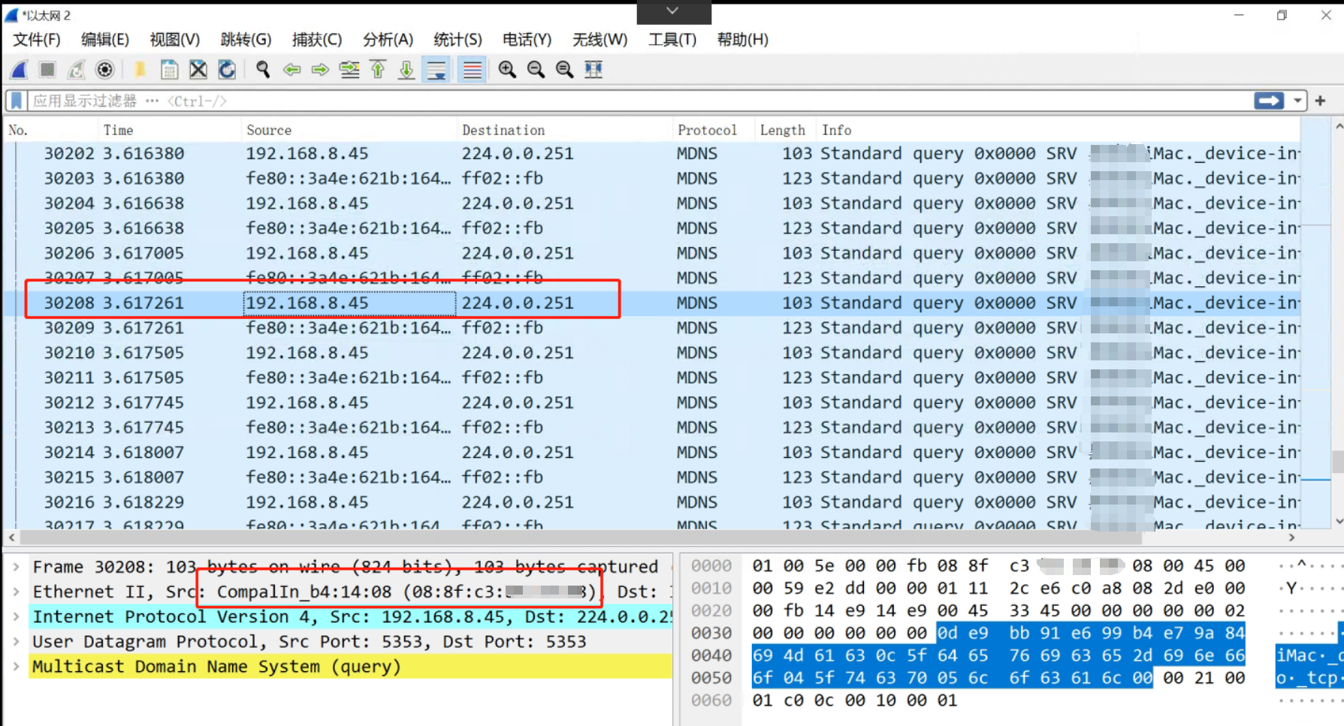Screen dimensions: 1344x726
Task: Open the 无线(W) menu
Action: (x=600, y=40)
